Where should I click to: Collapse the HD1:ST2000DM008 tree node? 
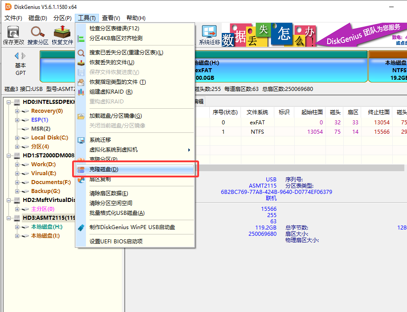pos(8,156)
